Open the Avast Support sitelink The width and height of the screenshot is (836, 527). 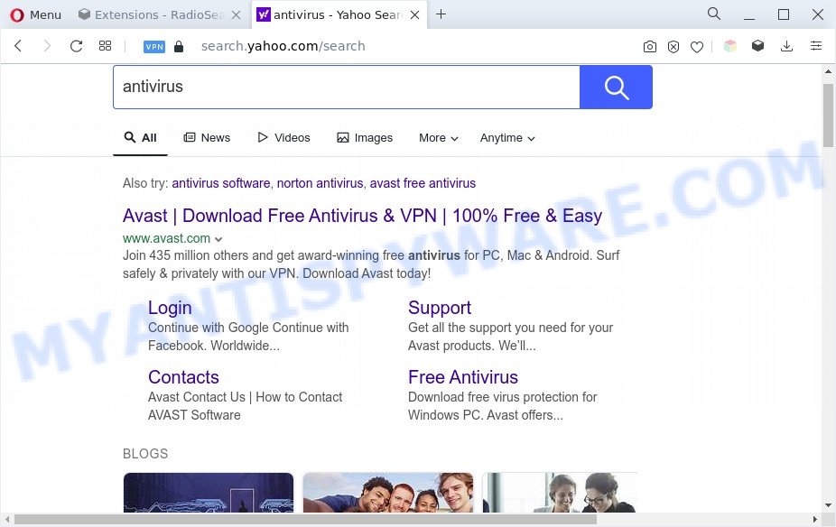pyautogui.click(x=440, y=308)
